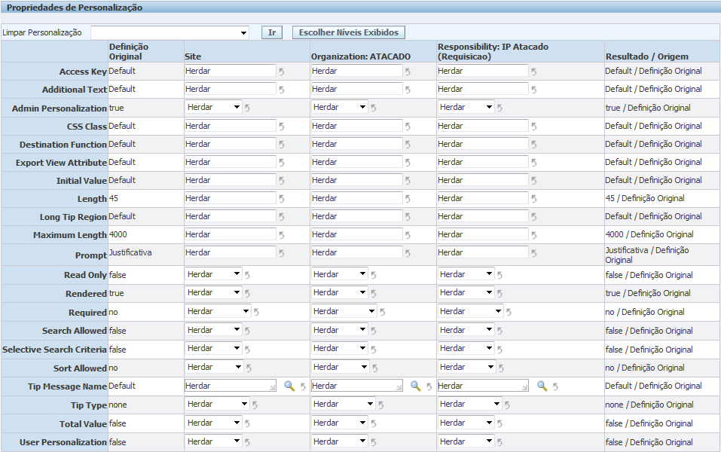Reset Responsibility value for Tip Type
Image resolution: width=721 pixels, height=452 pixels.
point(509,405)
